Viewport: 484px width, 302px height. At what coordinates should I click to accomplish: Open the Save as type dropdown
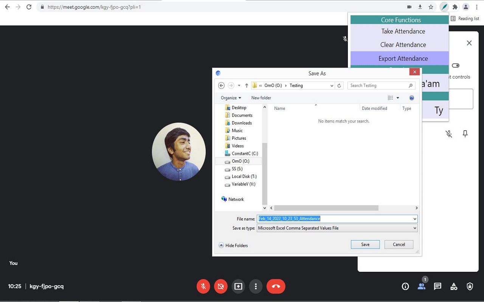point(337,228)
